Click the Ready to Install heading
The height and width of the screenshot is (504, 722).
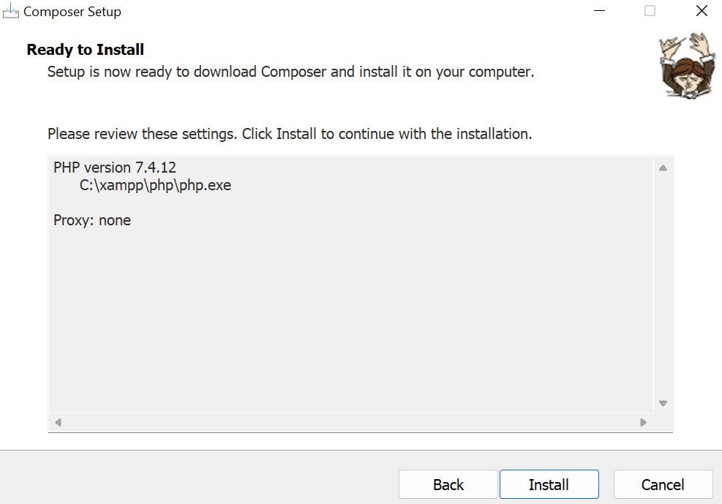tap(85, 49)
